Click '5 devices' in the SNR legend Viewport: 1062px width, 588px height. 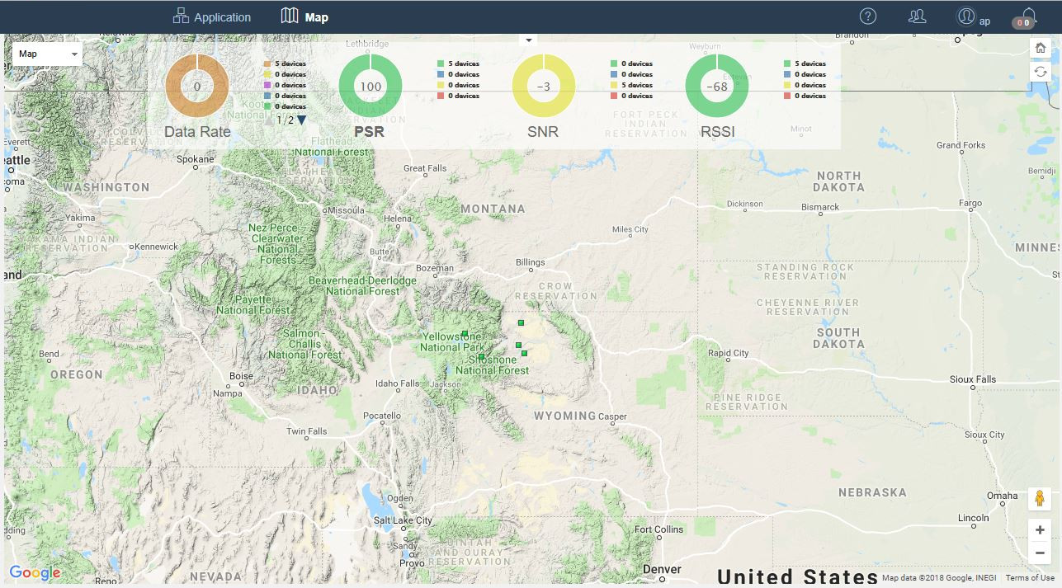click(x=637, y=85)
